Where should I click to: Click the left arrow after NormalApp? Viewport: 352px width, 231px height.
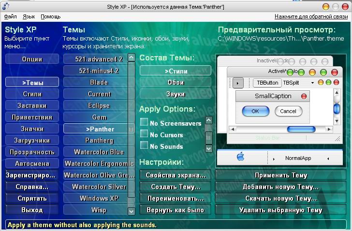[328, 159]
